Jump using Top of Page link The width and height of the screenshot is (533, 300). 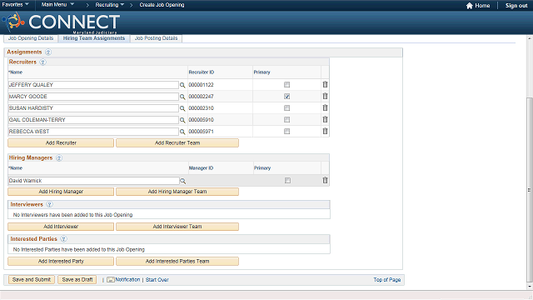[x=386, y=280]
